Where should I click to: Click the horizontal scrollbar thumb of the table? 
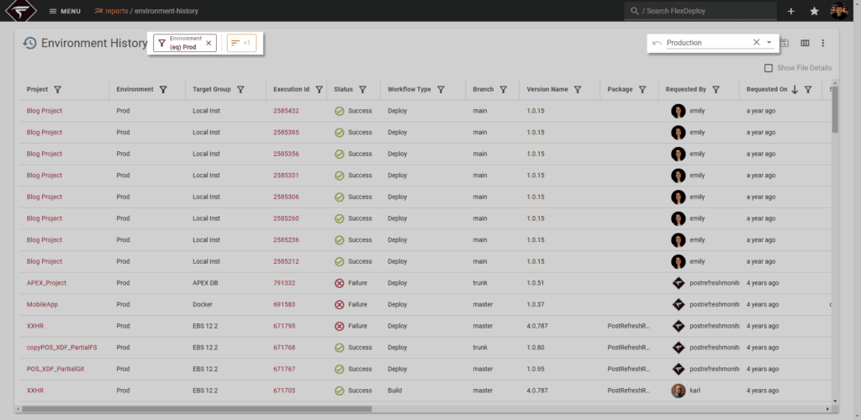point(197,409)
